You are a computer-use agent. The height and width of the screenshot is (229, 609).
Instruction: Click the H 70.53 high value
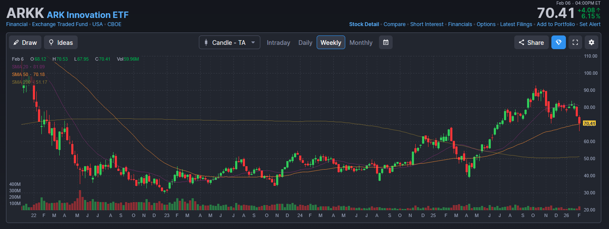(60, 59)
